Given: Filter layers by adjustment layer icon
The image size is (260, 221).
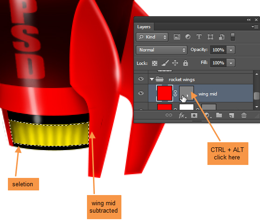Looking at the screenshot, I should (x=188, y=37).
